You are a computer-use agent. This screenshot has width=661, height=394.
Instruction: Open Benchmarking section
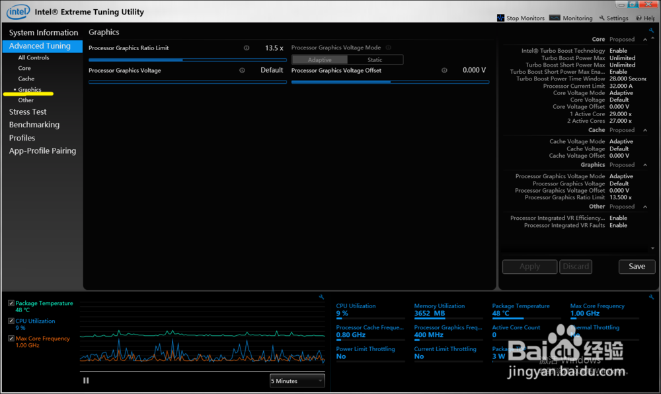[34, 125]
